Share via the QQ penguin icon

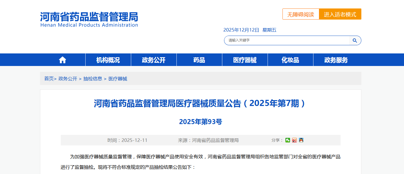point(301,140)
